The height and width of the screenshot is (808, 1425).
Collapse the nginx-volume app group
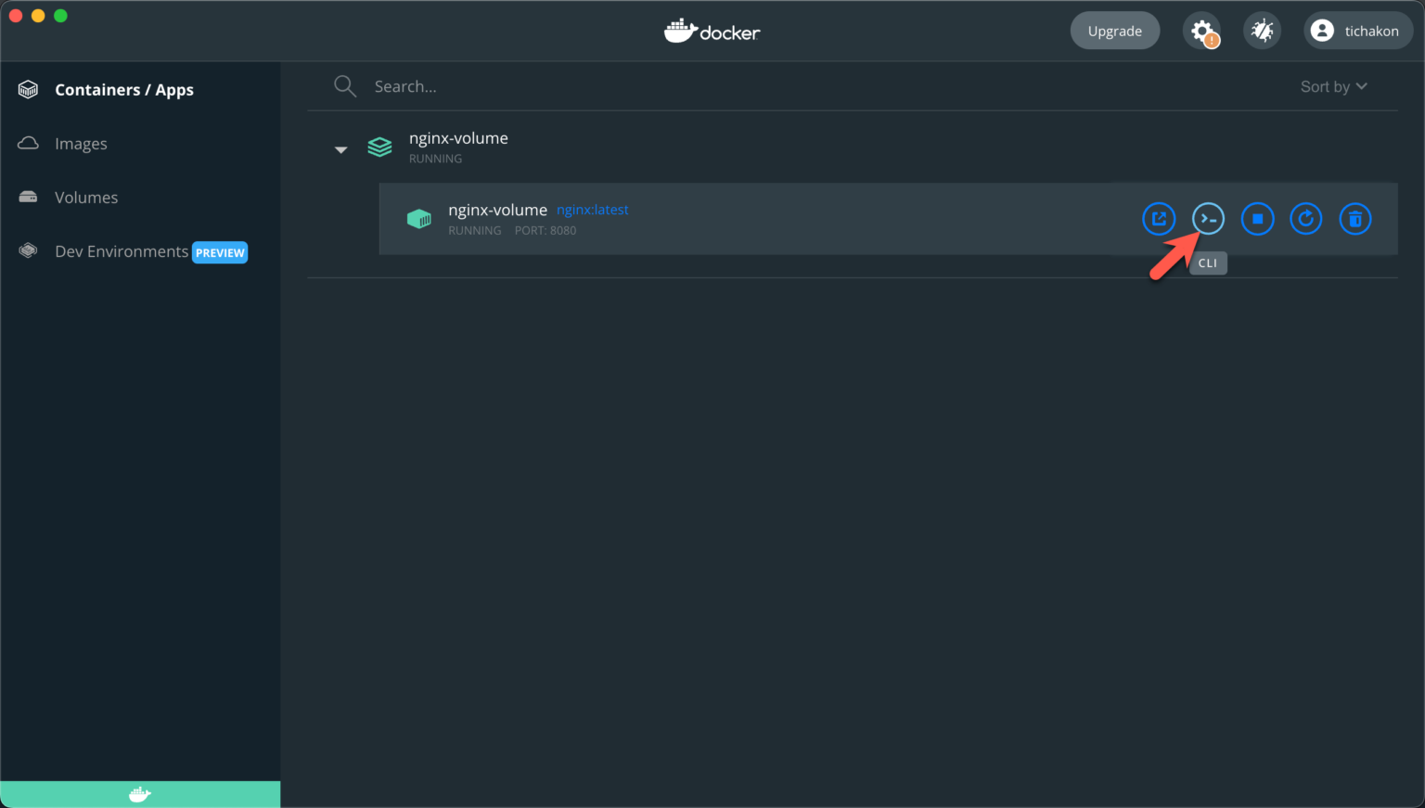point(340,147)
